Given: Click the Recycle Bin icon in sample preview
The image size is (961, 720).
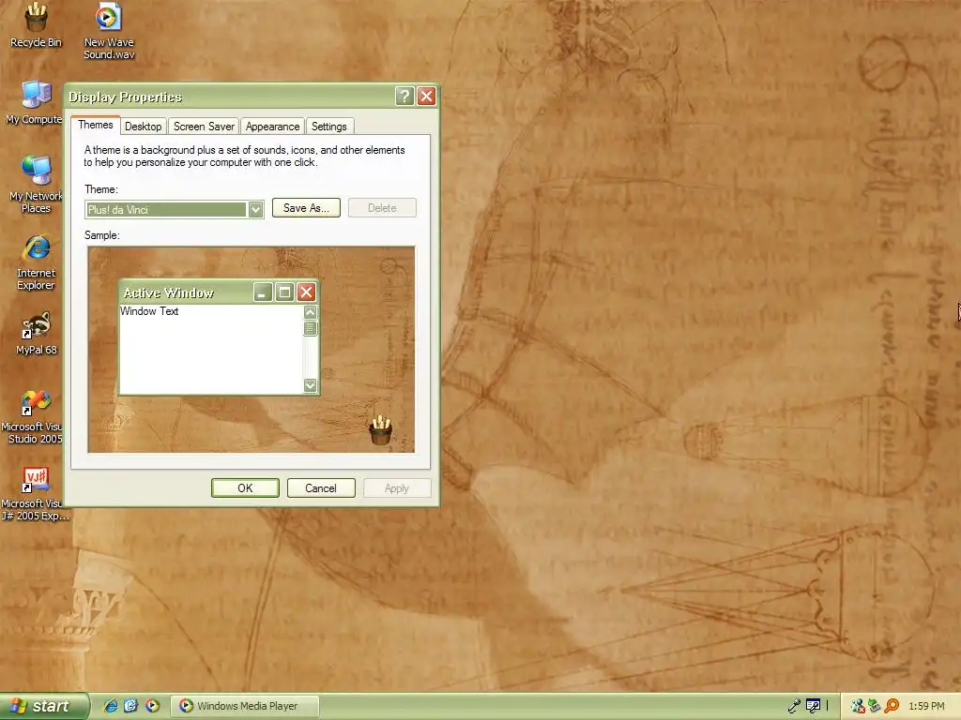Looking at the screenshot, I should click(x=381, y=429).
